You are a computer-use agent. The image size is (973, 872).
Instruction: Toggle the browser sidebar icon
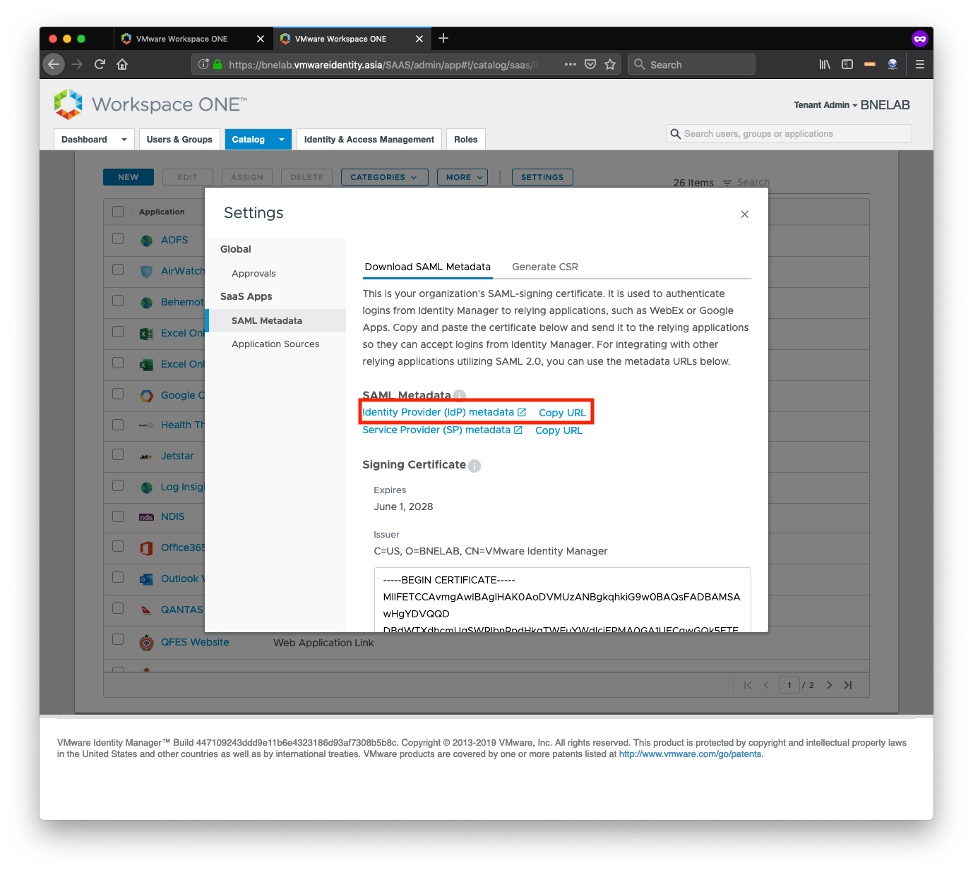coord(847,64)
